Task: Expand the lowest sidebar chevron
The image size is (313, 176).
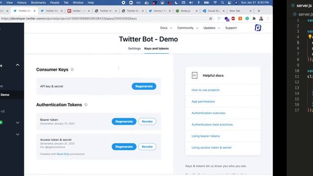Action: (18, 134)
